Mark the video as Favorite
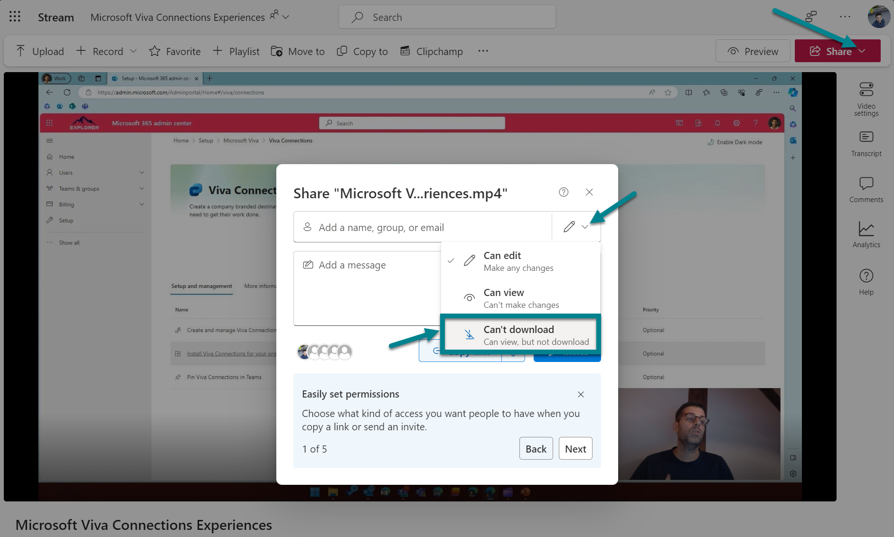This screenshot has width=894, height=537. (174, 51)
